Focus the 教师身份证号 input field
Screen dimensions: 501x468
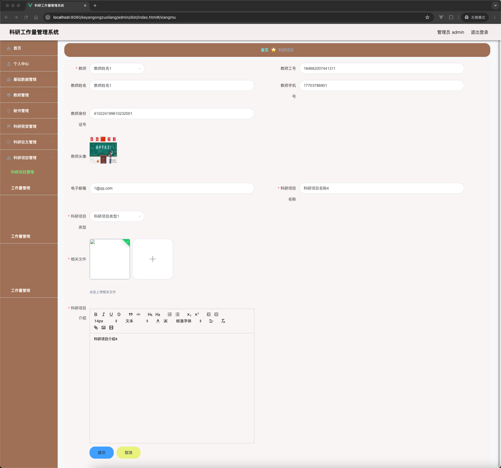[172, 113]
